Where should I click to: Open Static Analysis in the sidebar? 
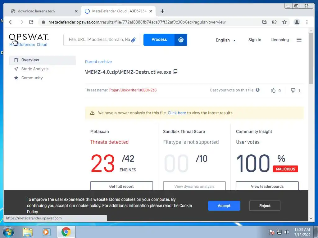pos(35,69)
